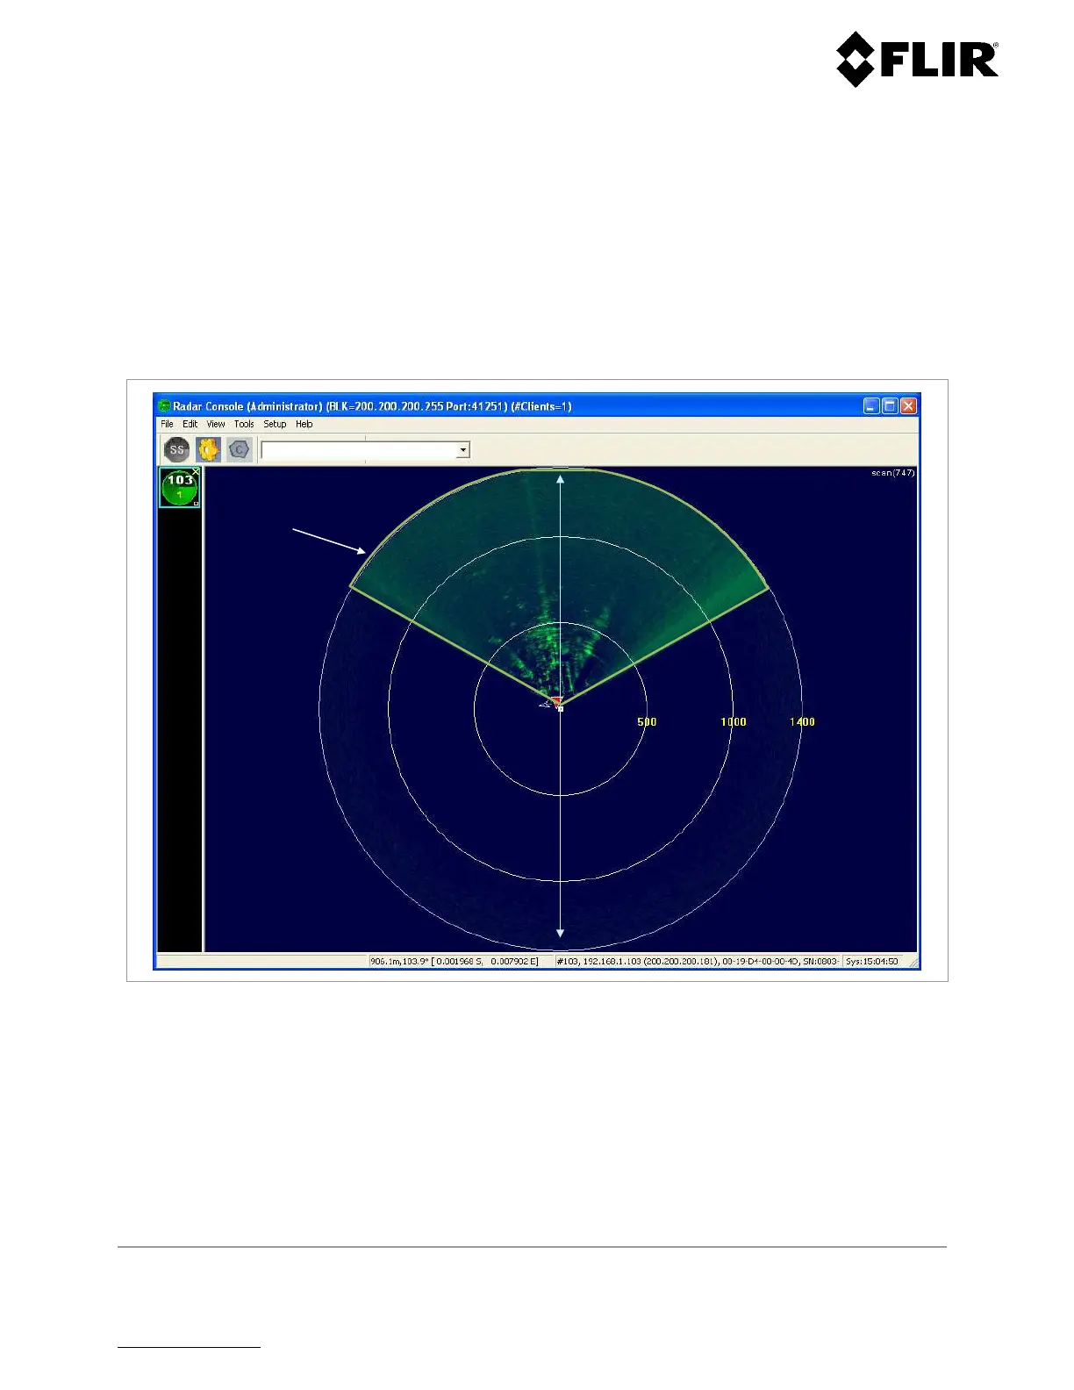Open the Setup menu

[x=275, y=424]
